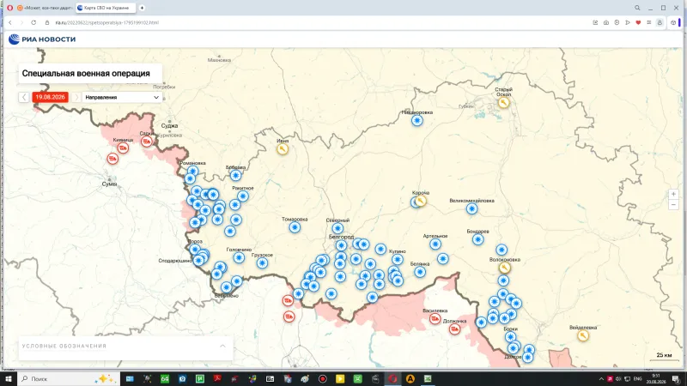Click the yellow marker at Короча
Image resolution: width=687 pixels, height=386 pixels.
421,201
